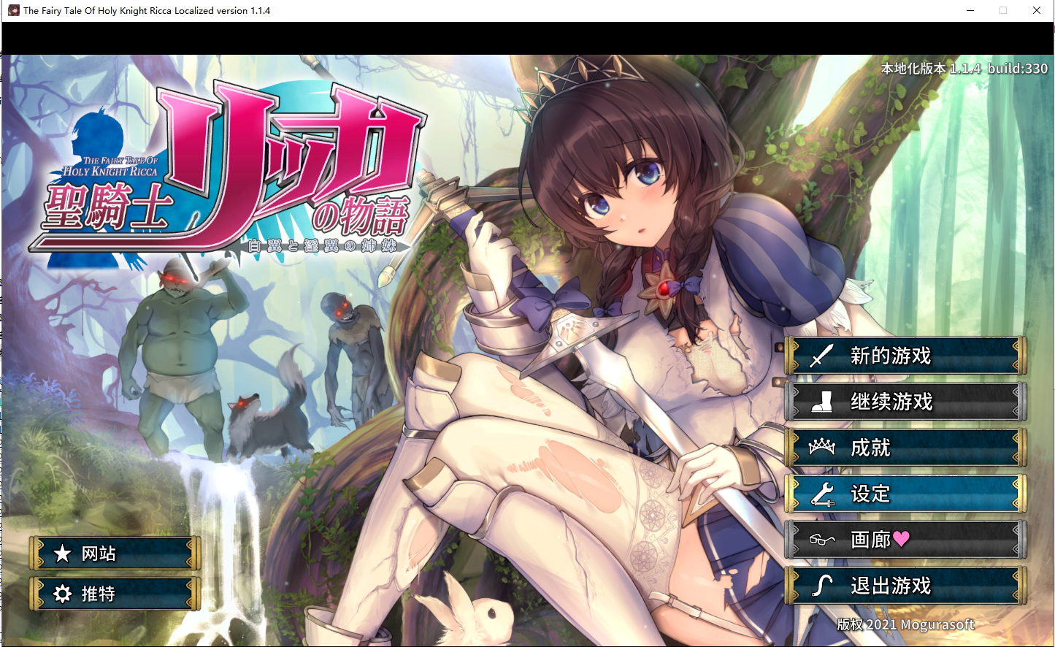Viewport: 1055px width, 647px height.
Task: Click the star icon beside 网站
Action: click(63, 554)
